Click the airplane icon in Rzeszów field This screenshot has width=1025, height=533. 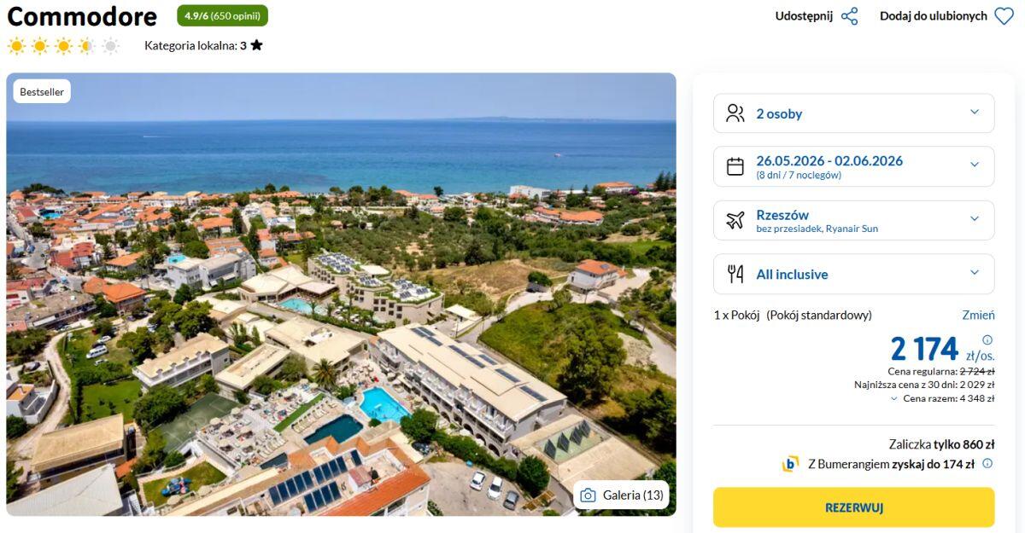735,220
